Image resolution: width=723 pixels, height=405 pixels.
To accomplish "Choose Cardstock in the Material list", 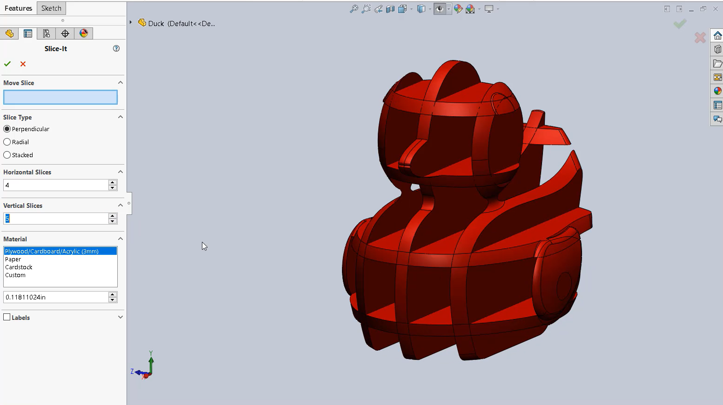I will pyautogui.click(x=19, y=267).
